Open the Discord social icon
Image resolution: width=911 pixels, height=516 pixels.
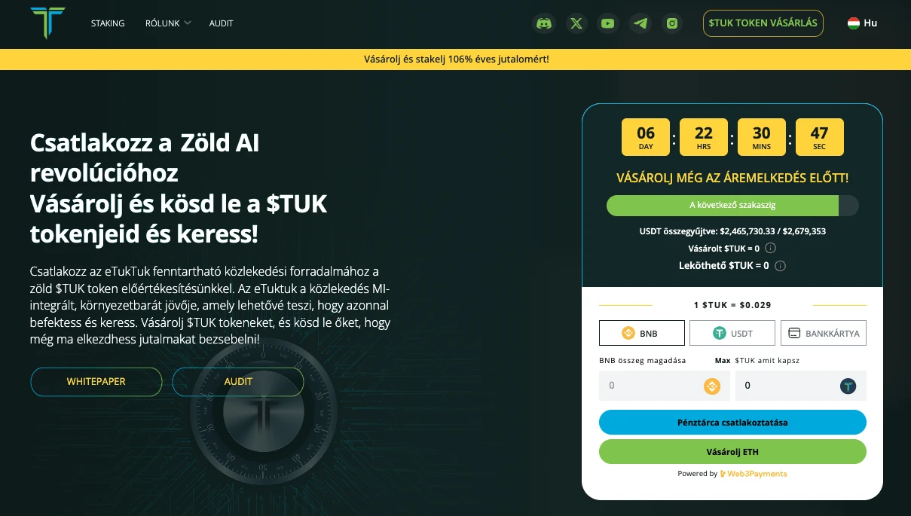tap(543, 23)
